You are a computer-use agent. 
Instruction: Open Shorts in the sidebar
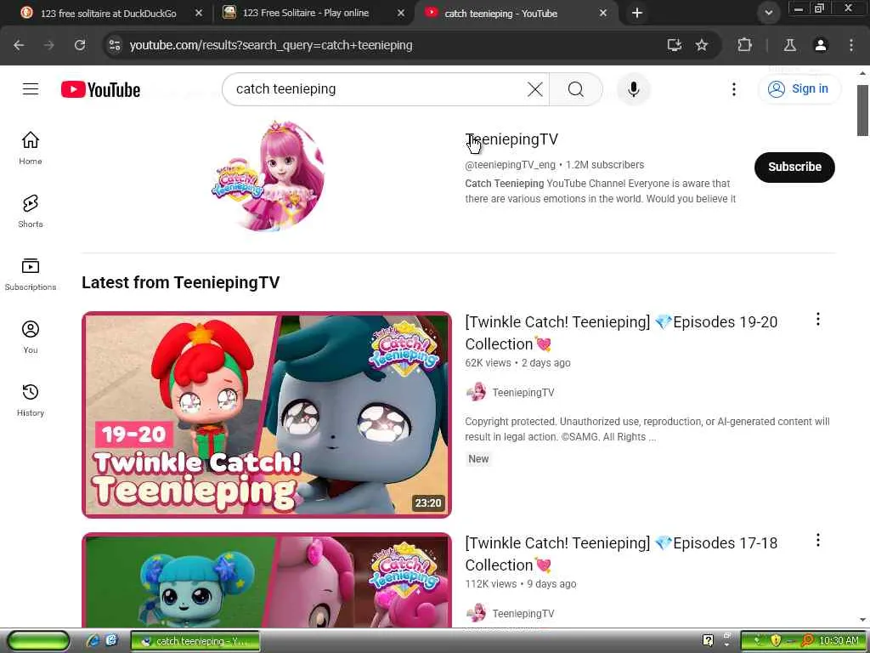point(31,211)
